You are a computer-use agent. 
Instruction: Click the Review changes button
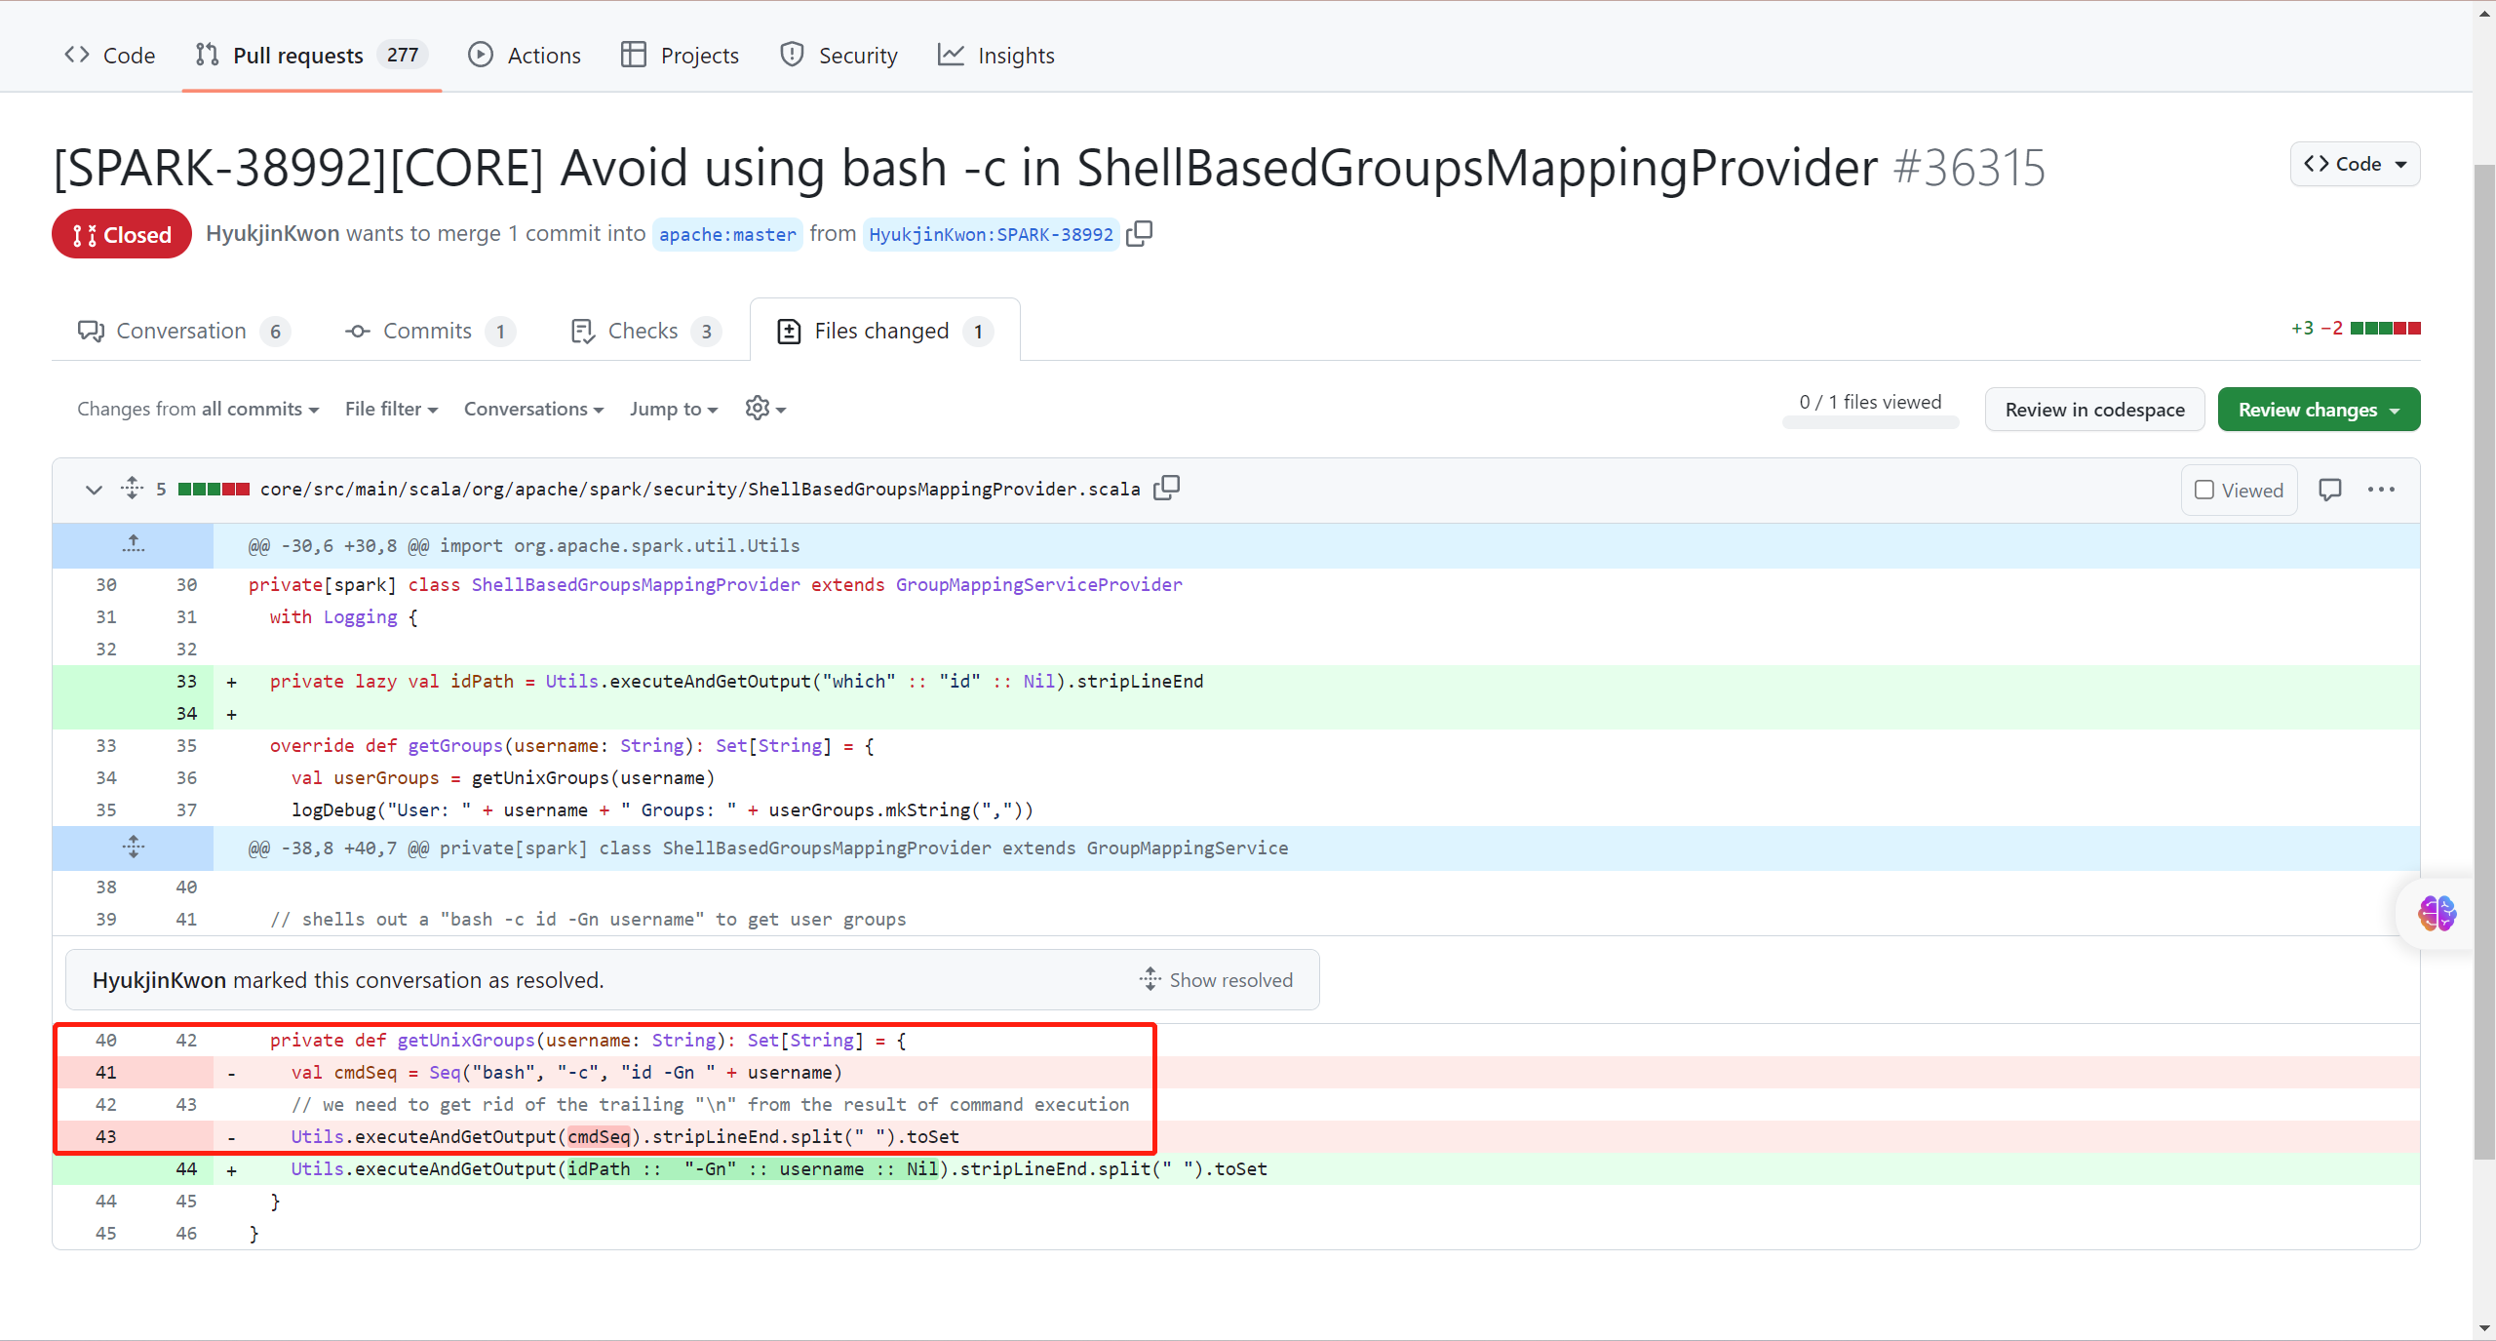click(2318, 410)
